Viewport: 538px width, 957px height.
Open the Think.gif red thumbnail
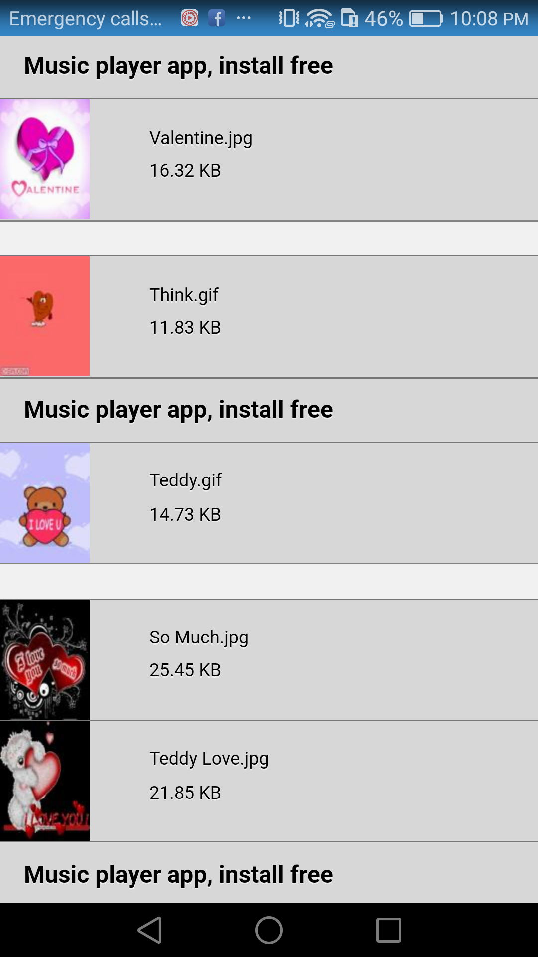coord(45,316)
